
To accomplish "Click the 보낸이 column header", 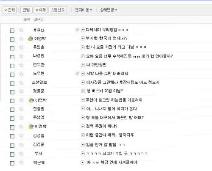I will (x=39, y=19).
